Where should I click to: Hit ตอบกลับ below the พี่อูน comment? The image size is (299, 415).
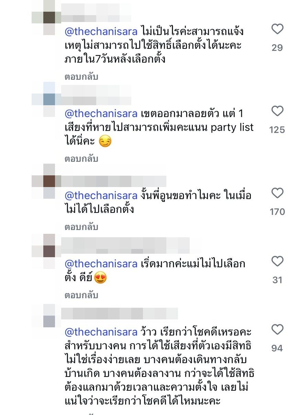pyautogui.click(x=81, y=227)
